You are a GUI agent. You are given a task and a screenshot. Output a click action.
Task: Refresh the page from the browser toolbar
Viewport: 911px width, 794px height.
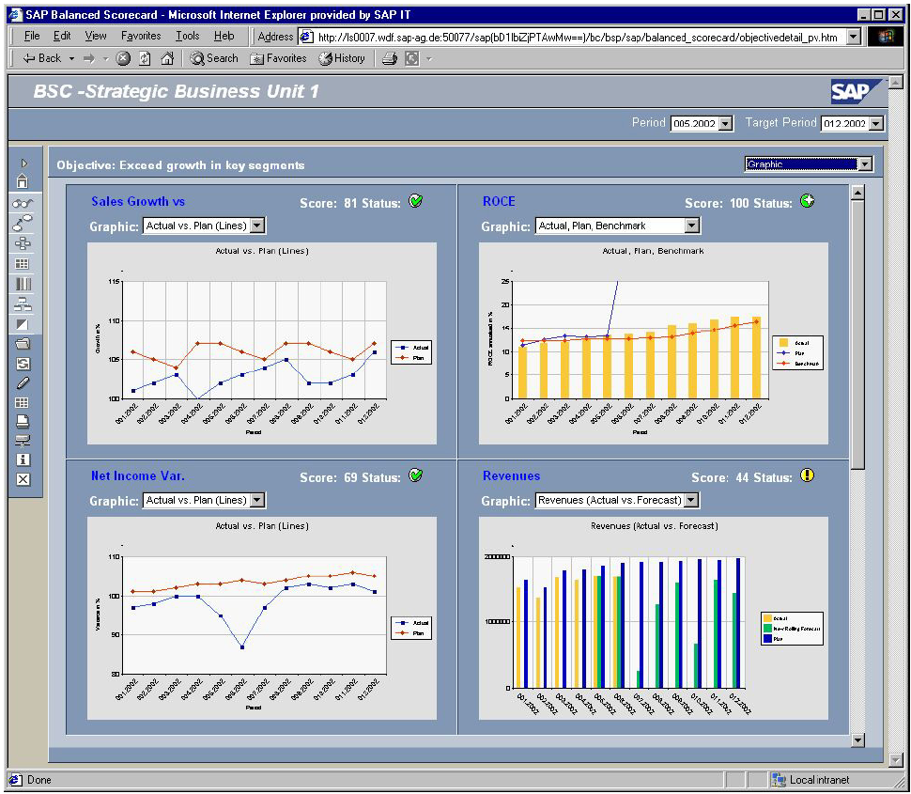tap(146, 58)
